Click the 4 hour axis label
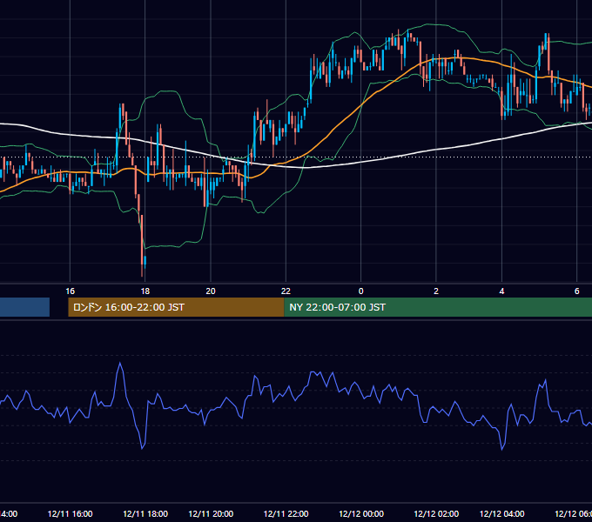592x522 pixels. [x=501, y=291]
